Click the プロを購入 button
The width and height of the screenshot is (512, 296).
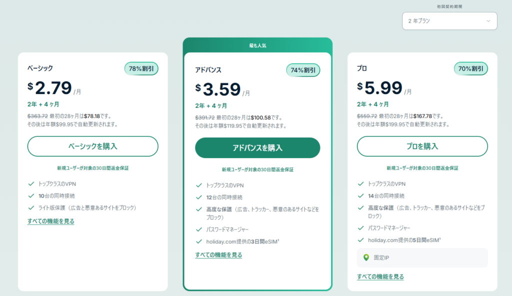[422, 146]
